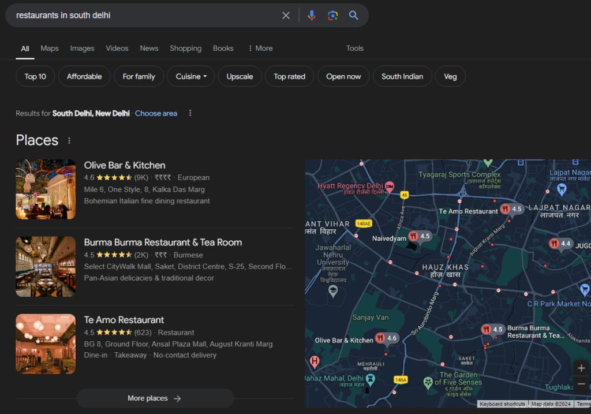Go to the News tab
This screenshot has width=591, height=414.
[149, 49]
